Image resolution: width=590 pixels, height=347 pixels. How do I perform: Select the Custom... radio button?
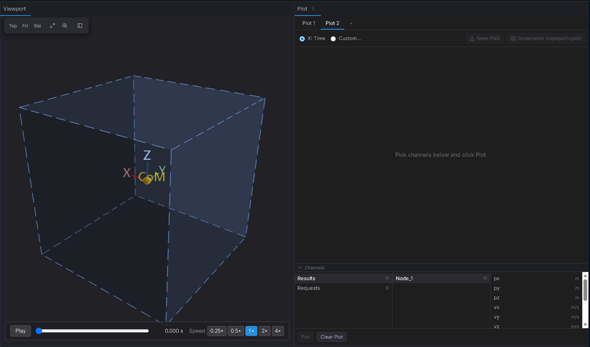[x=333, y=39]
